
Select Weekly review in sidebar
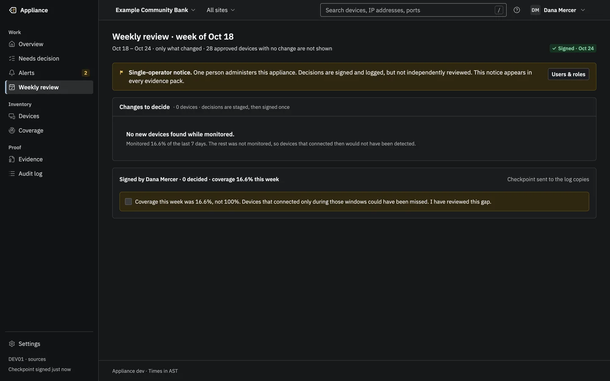point(49,87)
